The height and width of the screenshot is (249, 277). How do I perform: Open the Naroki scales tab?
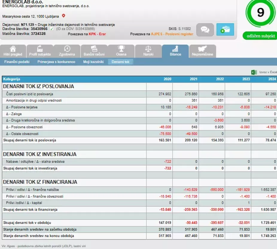click(x=148, y=51)
